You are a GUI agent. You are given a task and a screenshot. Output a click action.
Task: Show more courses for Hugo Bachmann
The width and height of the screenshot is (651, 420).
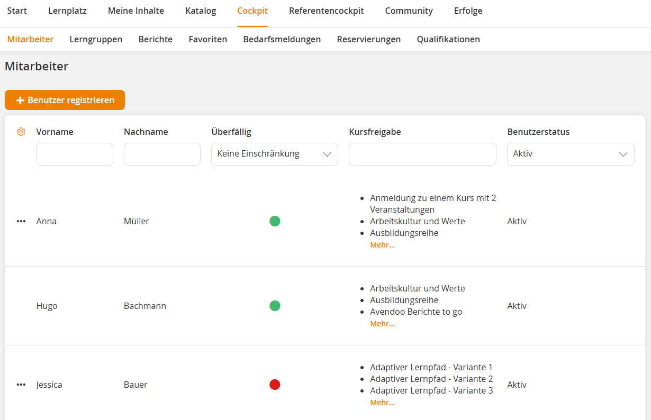tap(382, 324)
